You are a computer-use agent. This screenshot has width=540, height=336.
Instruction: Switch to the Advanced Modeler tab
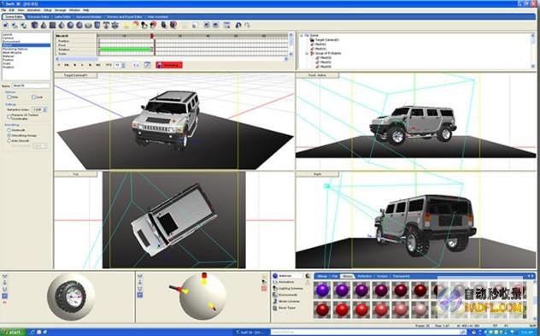(89, 16)
